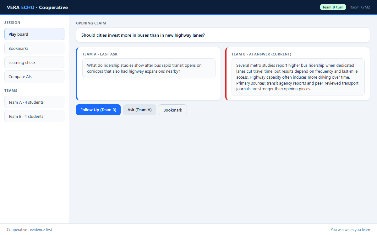Viewport: 377px width, 235px height.
Task: Click the TEAM A · LAST ASK heading
Action: coord(100,54)
